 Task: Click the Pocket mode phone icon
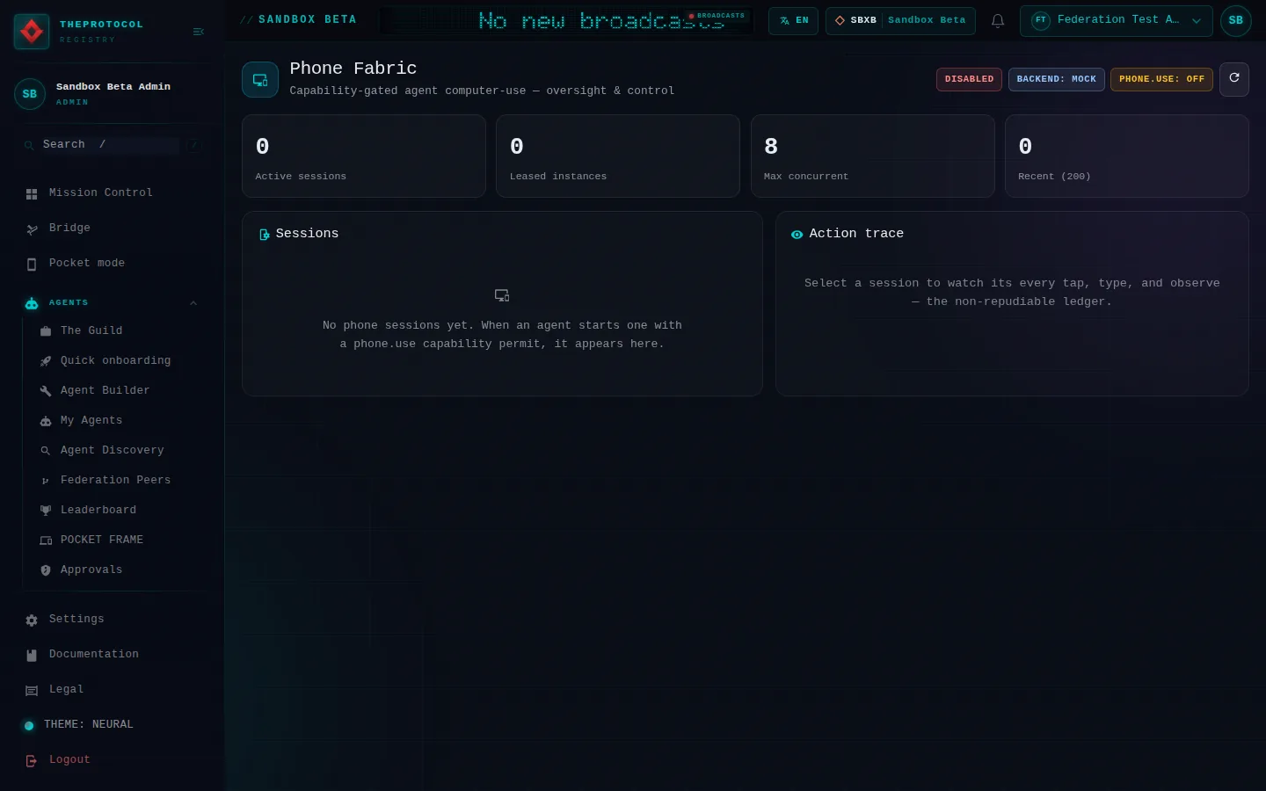pos(32,264)
